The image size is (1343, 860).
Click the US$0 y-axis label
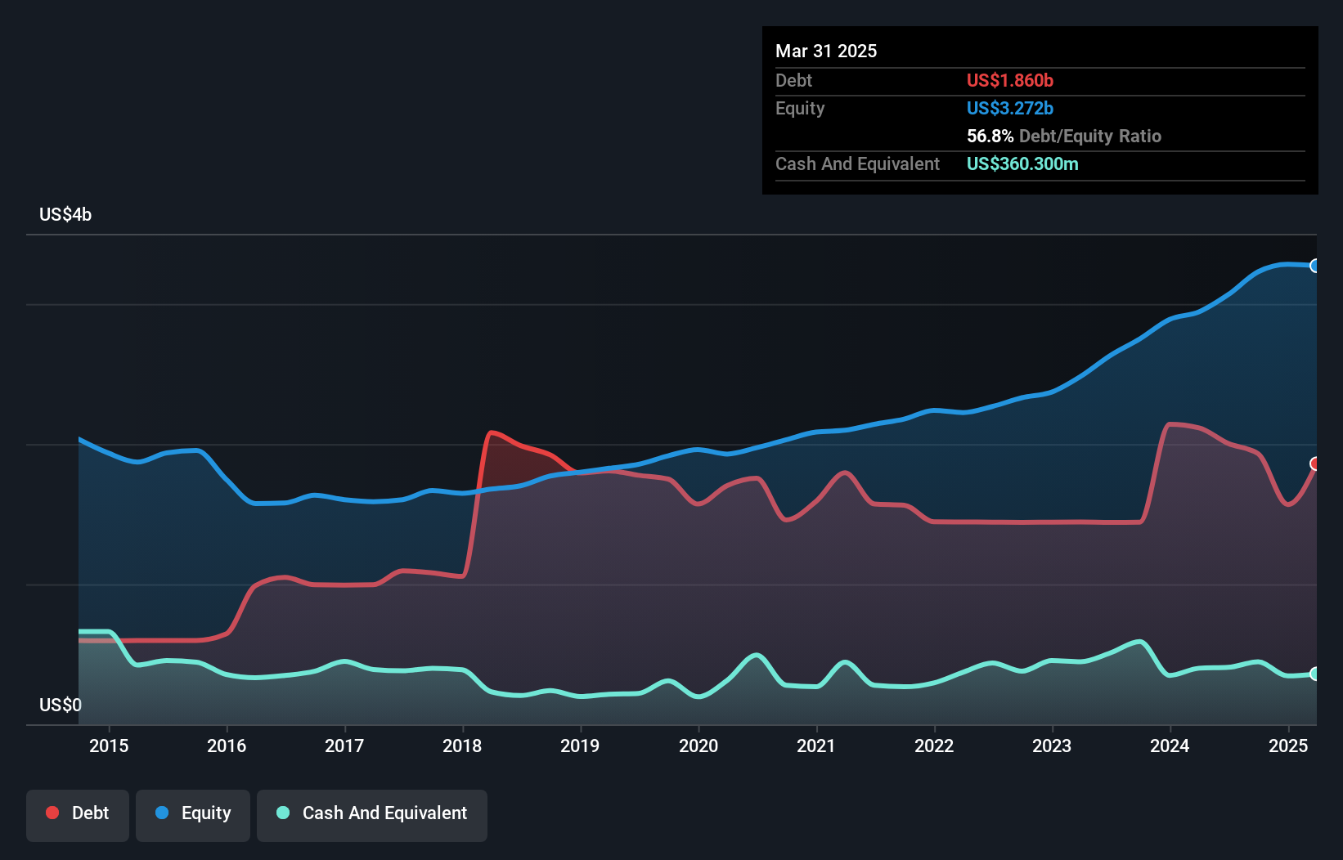(61, 705)
